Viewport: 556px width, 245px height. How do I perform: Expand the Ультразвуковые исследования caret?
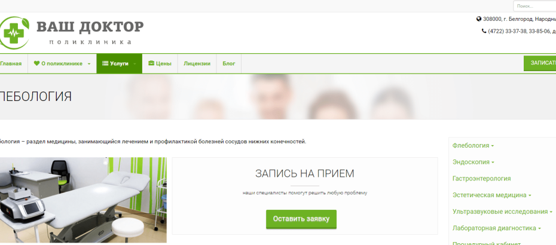pyautogui.click(x=551, y=212)
